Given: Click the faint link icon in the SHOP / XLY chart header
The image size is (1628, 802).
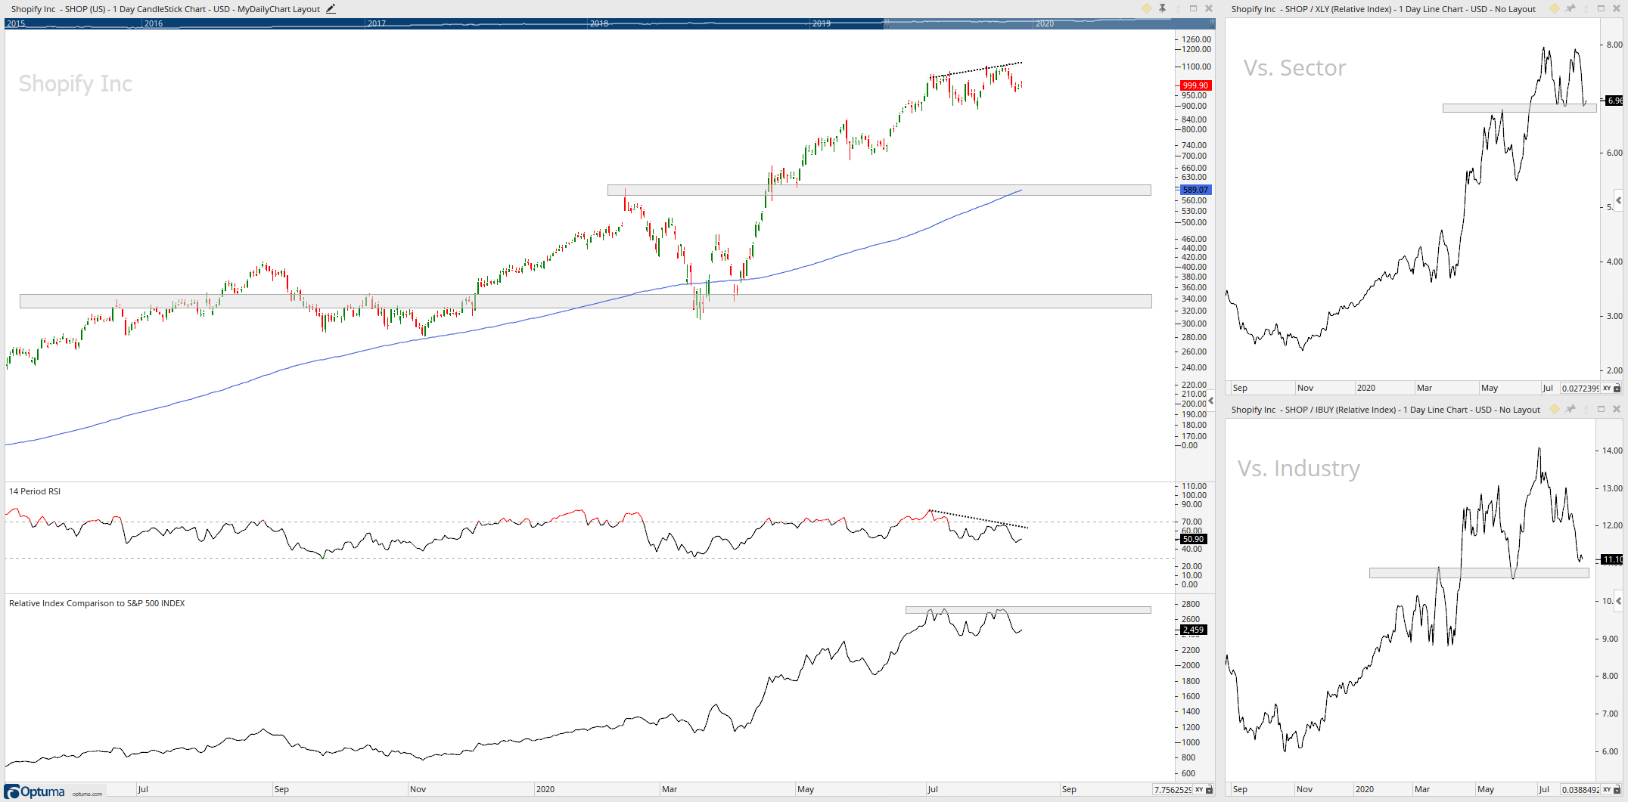Looking at the screenshot, I should point(1586,8).
